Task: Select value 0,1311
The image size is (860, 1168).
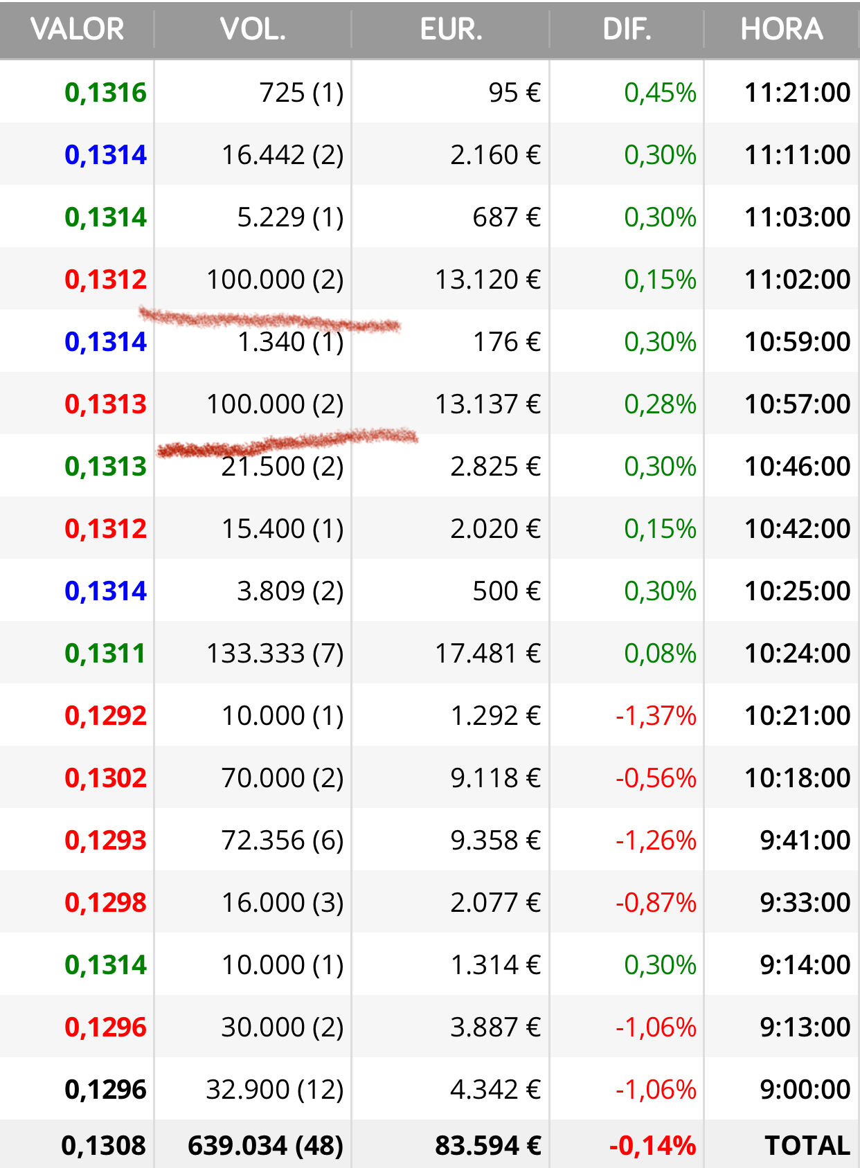Action: (x=105, y=653)
